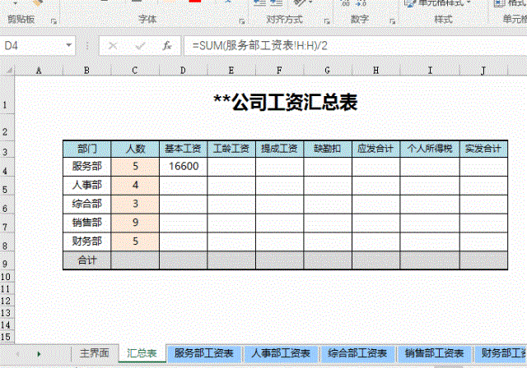This screenshot has width=527, height=368.
Task: Select the 服务部 cell
Action: [x=86, y=167]
